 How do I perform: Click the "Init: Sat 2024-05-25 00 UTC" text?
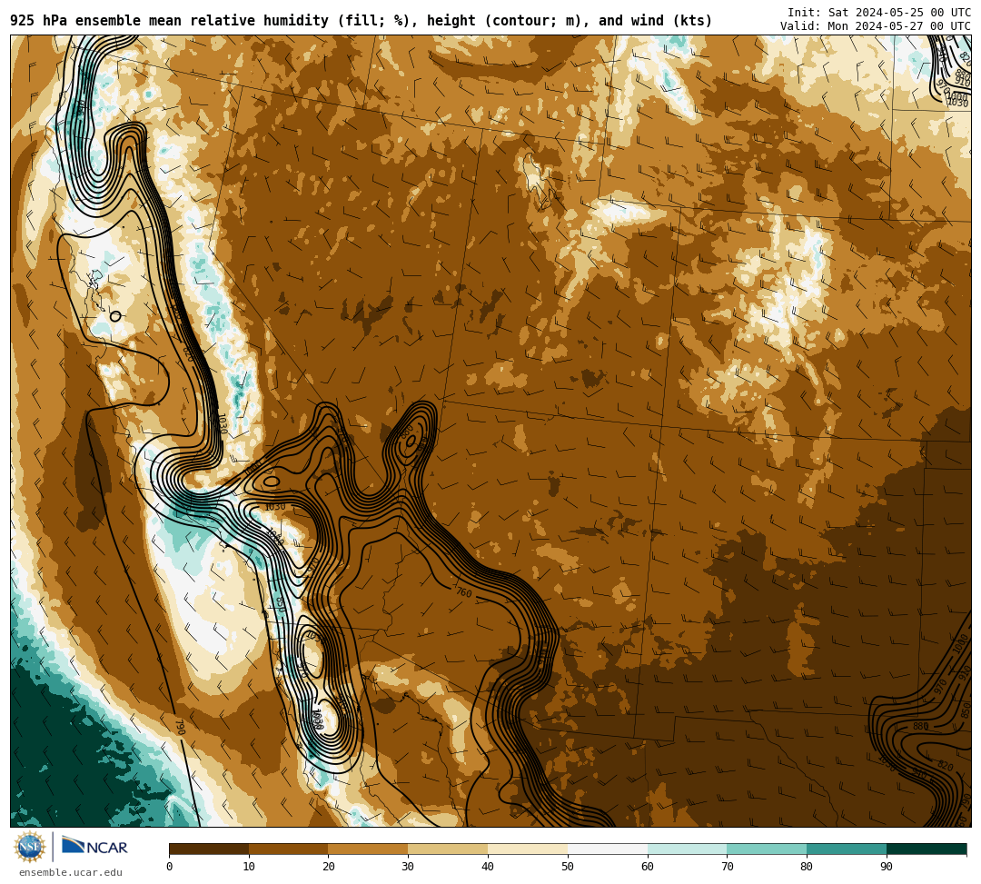(879, 13)
